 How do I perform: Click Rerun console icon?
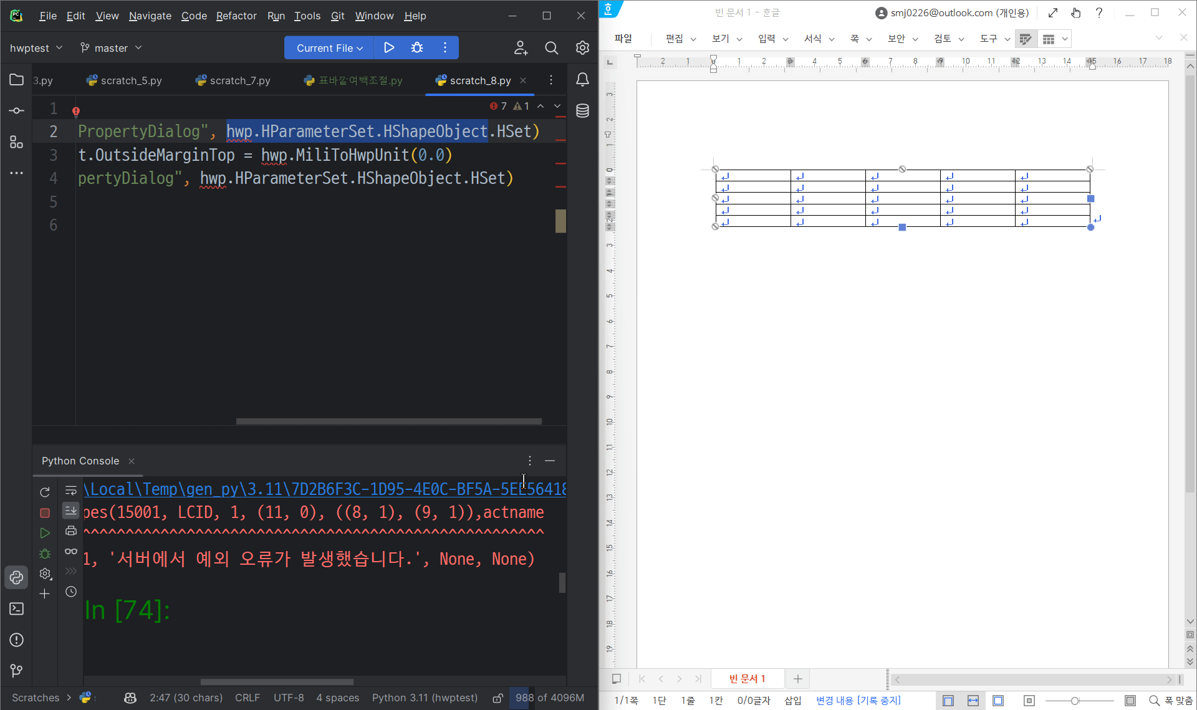(x=45, y=492)
